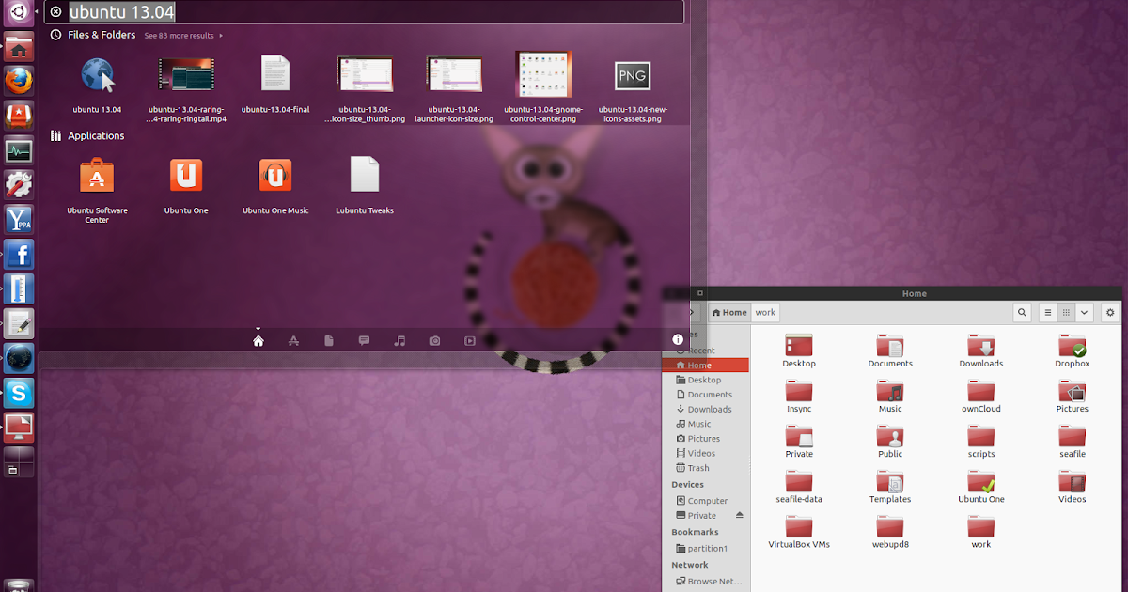1128x592 pixels.
Task: Start Skype from the launcher dock
Action: (19, 394)
